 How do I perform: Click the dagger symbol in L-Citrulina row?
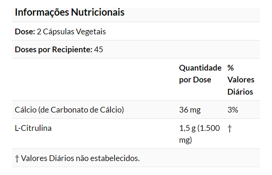click(x=229, y=128)
